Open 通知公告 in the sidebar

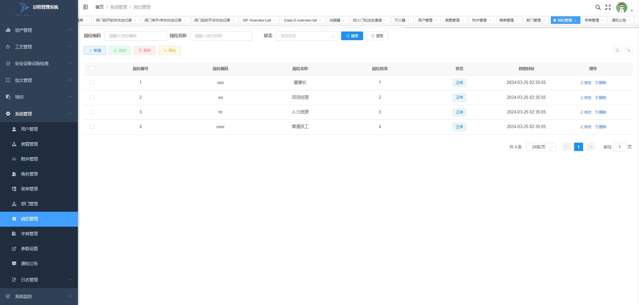39,264
